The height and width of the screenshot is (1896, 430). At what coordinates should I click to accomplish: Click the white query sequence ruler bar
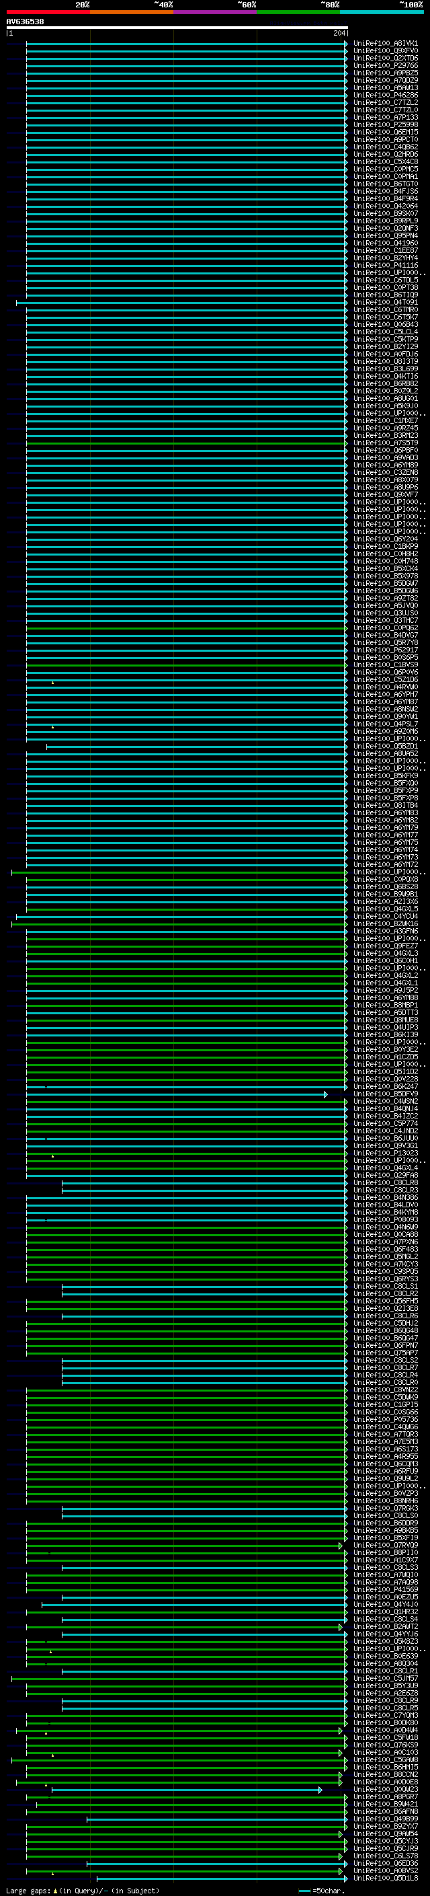pyautogui.click(x=177, y=27)
